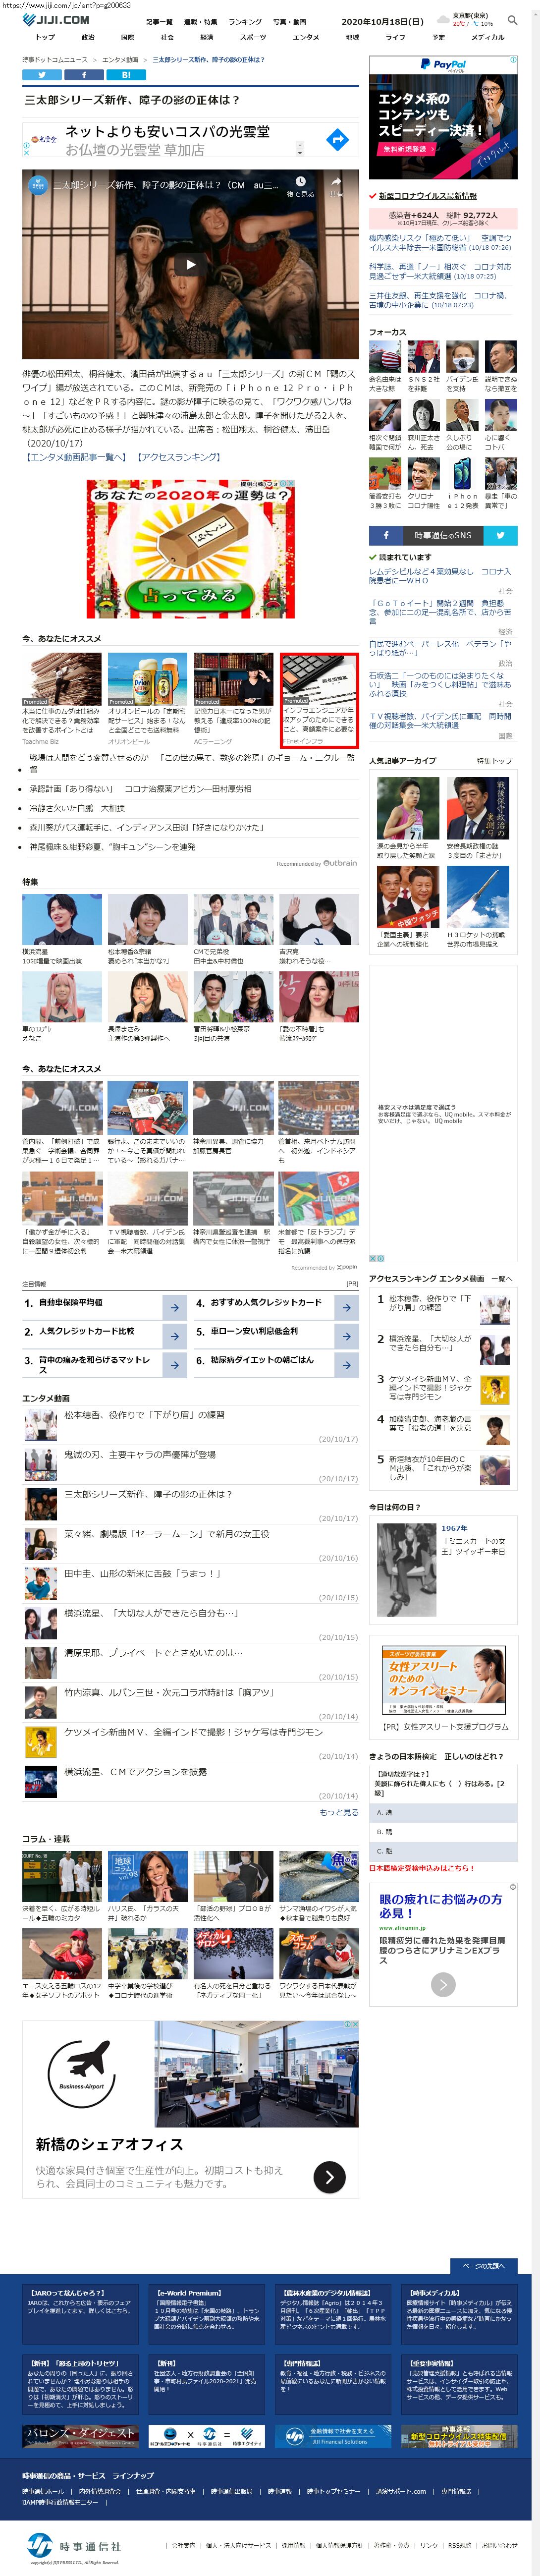Viewport: 540px width, 2576px height.
Task: Open ランキング in top menu
Action: point(245,22)
